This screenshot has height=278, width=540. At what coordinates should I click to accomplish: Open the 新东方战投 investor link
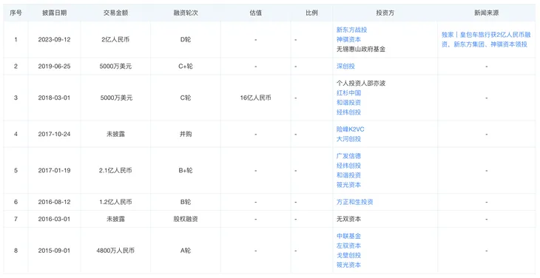click(x=351, y=30)
